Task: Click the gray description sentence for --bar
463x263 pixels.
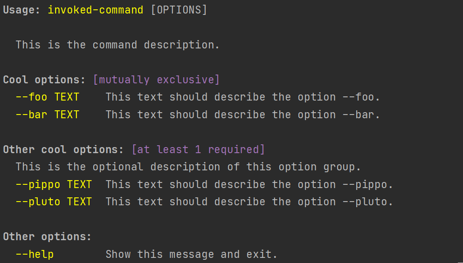Action: tap(243, 115)
